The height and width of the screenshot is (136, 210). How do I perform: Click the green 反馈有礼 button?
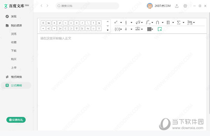[x=16, y=120]
